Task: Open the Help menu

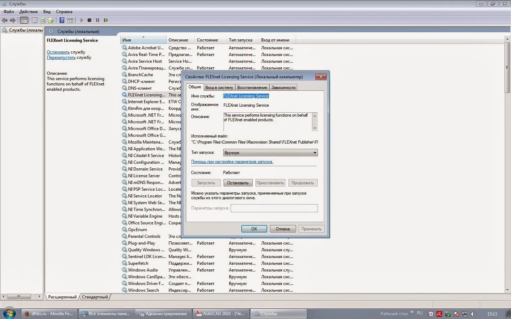Action: coord(64,12)
